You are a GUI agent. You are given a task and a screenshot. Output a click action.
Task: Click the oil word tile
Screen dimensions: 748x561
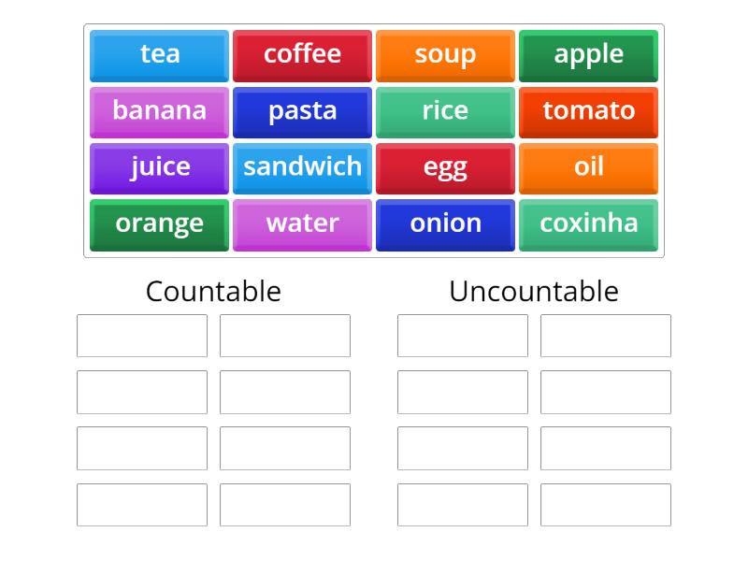[588, 167]
